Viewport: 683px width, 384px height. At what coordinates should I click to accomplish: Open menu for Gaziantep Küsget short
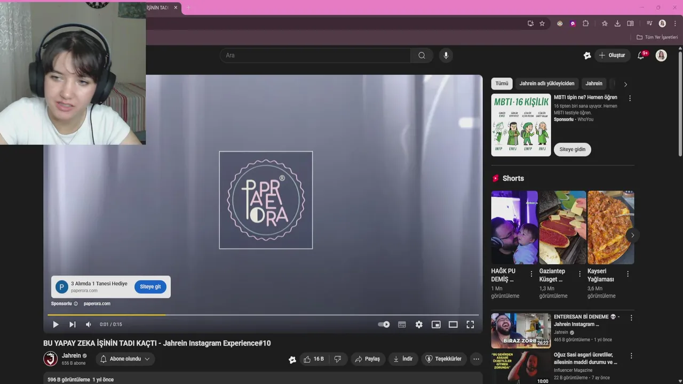pyautogui.click(x=579, y=274)
